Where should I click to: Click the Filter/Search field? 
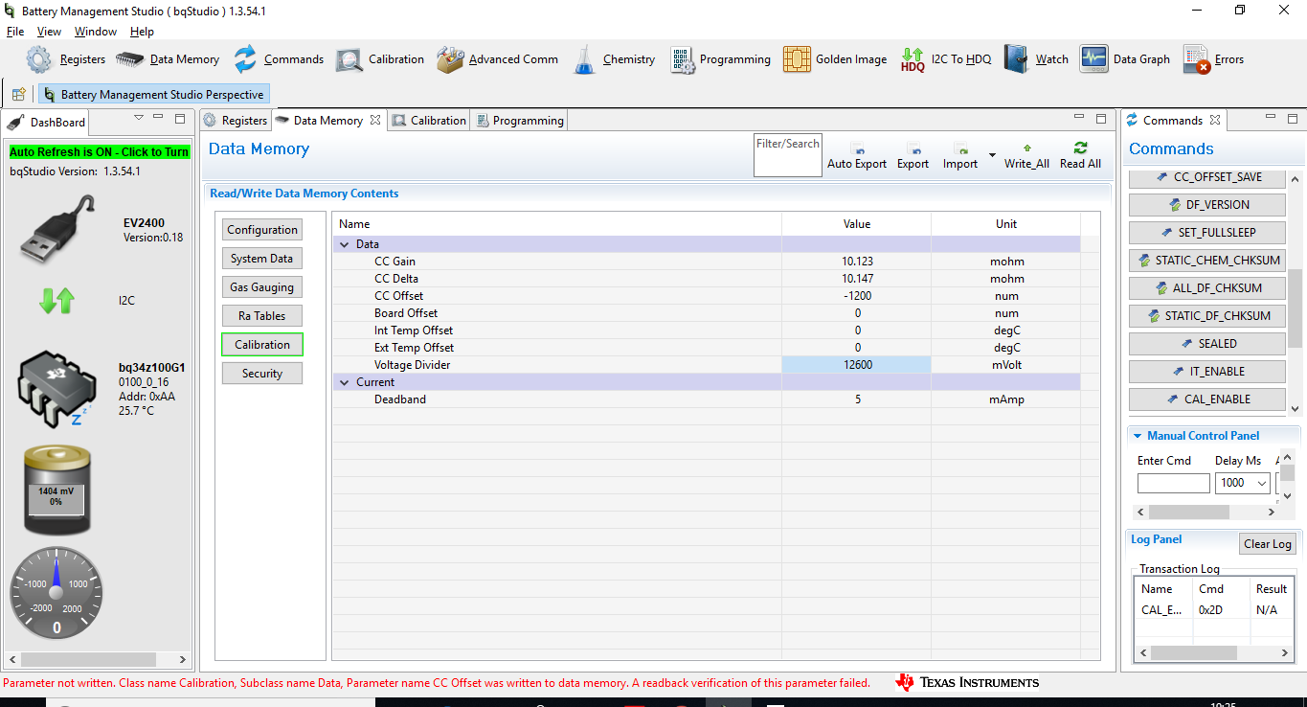pyautogui.click(x=788, y=155)
